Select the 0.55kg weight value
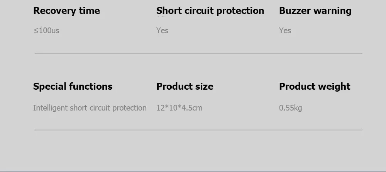386x172 pixels. pyautogui.click(x=290, y=108)
